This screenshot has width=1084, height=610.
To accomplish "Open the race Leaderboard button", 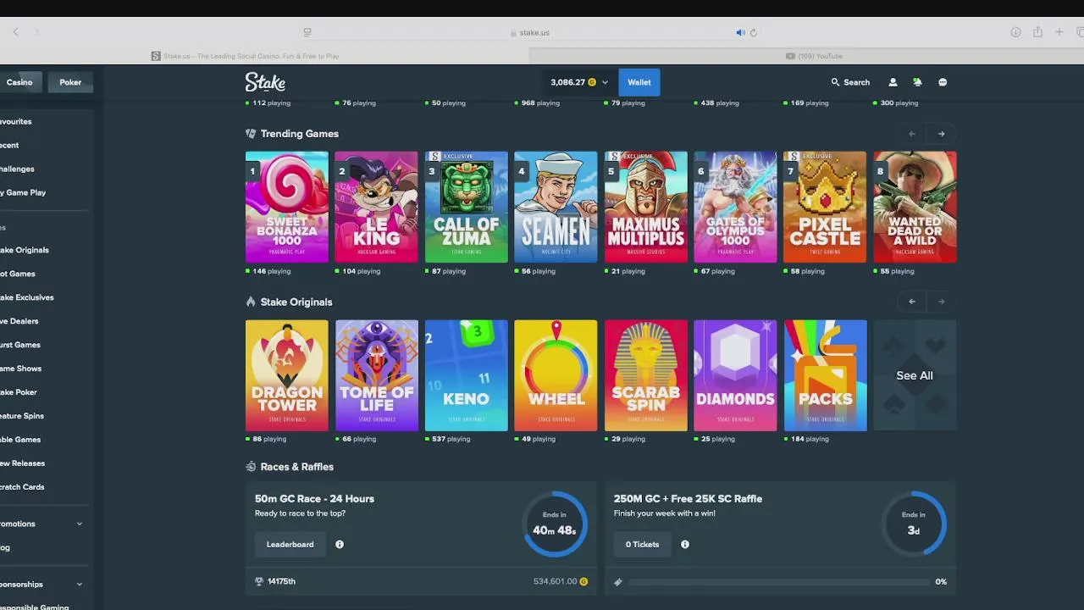I will [290, 545].
